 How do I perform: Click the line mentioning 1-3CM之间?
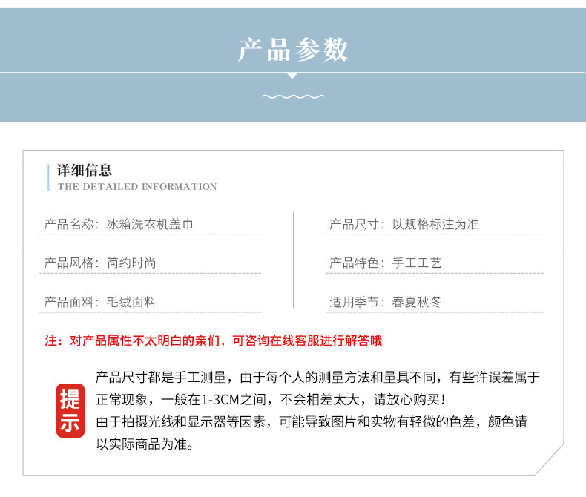click(271, 400)
